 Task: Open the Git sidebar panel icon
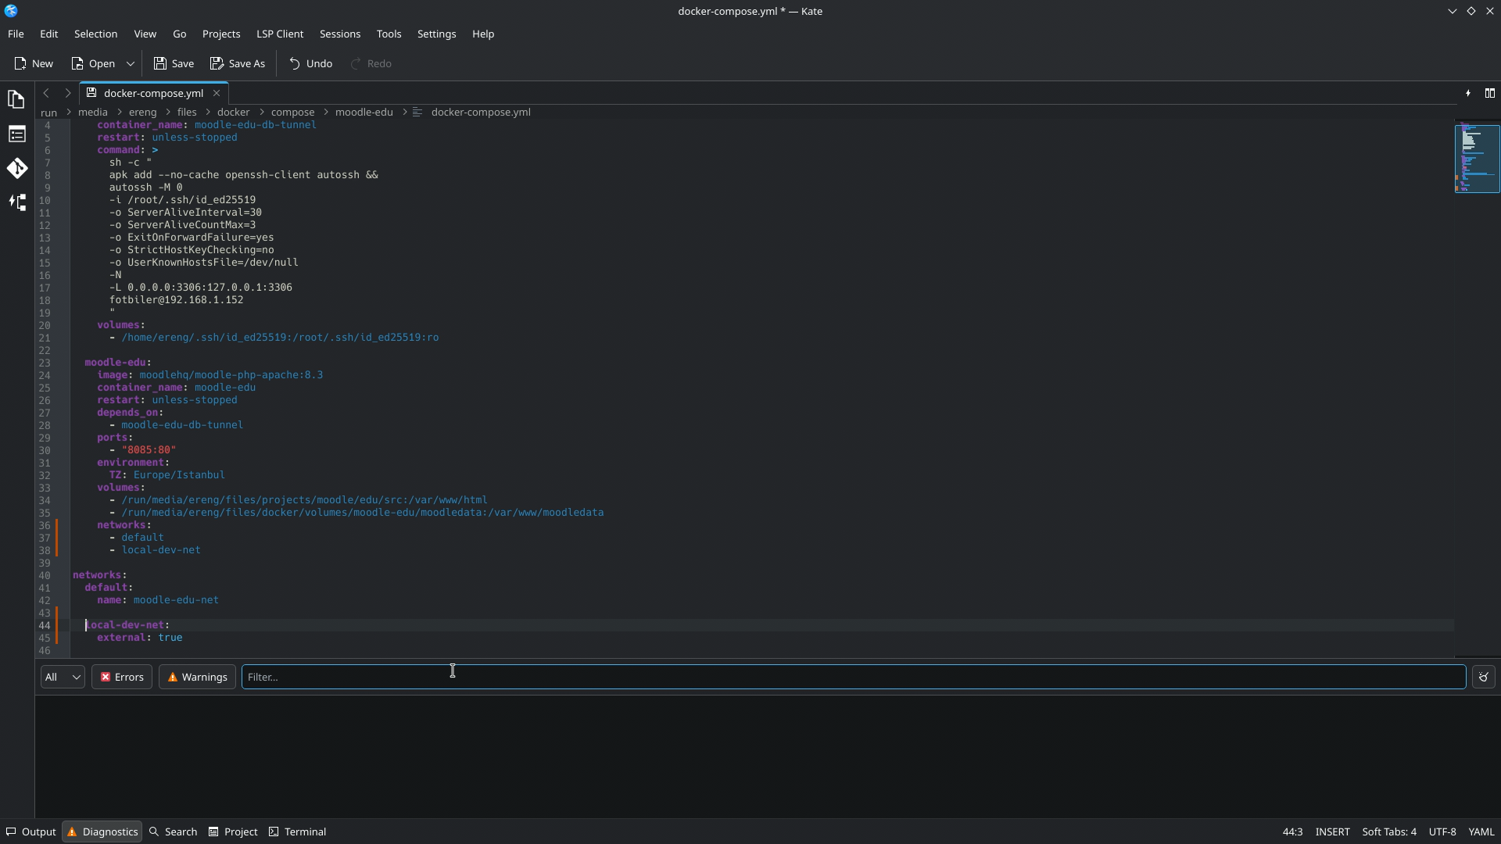point(16,168)
